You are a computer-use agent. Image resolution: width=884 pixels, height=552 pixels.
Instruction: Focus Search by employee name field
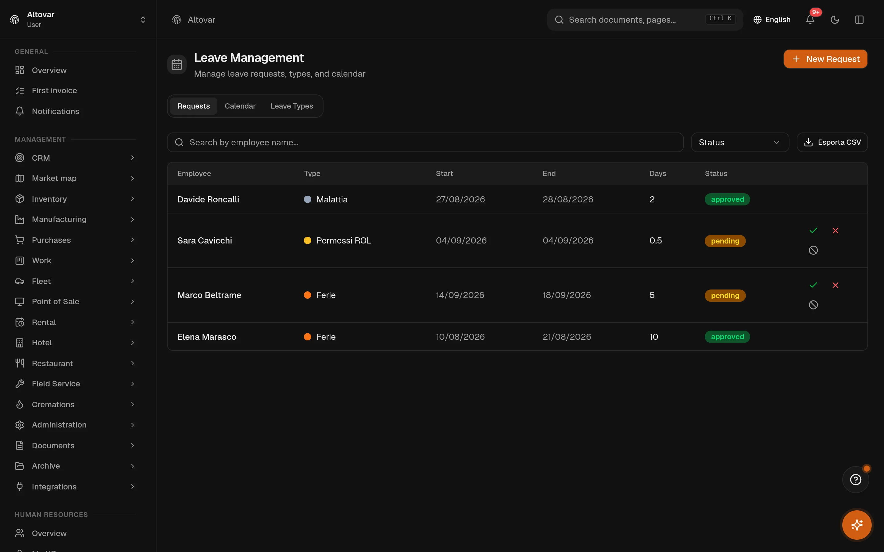425,142
